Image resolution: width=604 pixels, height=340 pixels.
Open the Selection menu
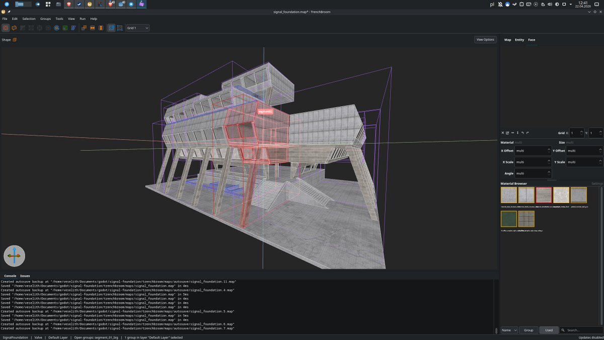click(29, 19)
